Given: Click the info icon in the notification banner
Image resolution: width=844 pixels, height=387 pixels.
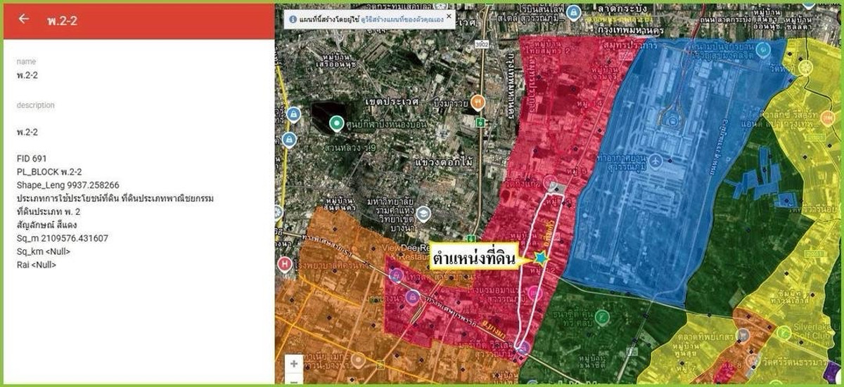Looking at the screenshot, I should pyautogui.click(x=293, y=20).
